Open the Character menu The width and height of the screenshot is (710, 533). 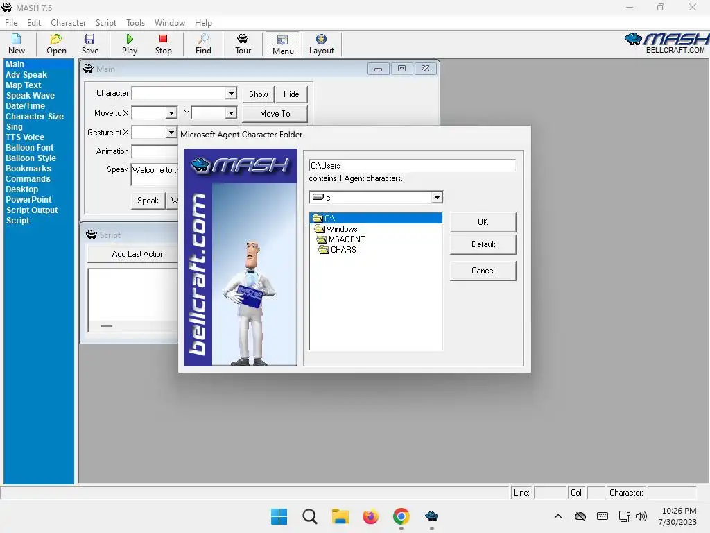click(69, 23)
